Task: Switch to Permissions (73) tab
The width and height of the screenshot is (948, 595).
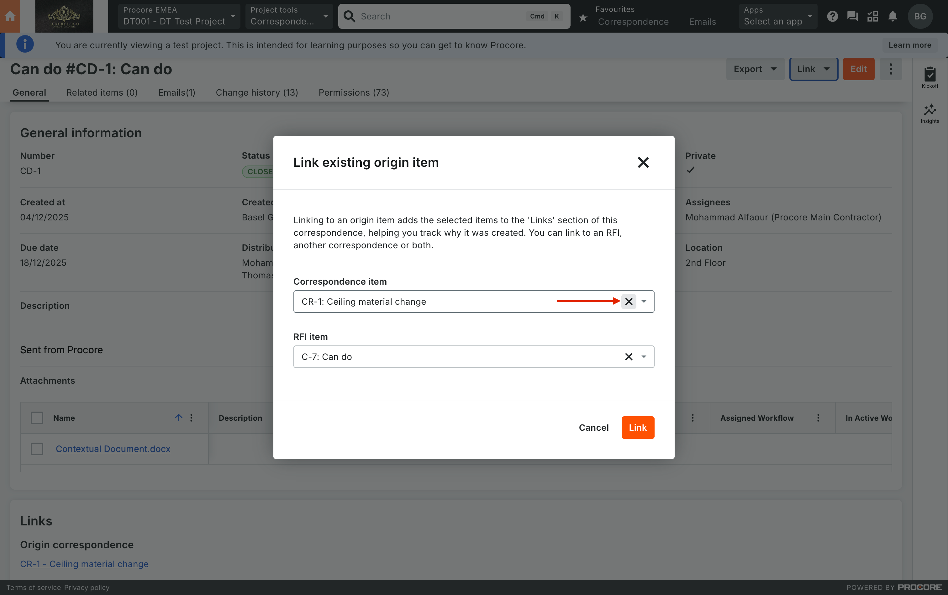Action: tap(353, 92)
